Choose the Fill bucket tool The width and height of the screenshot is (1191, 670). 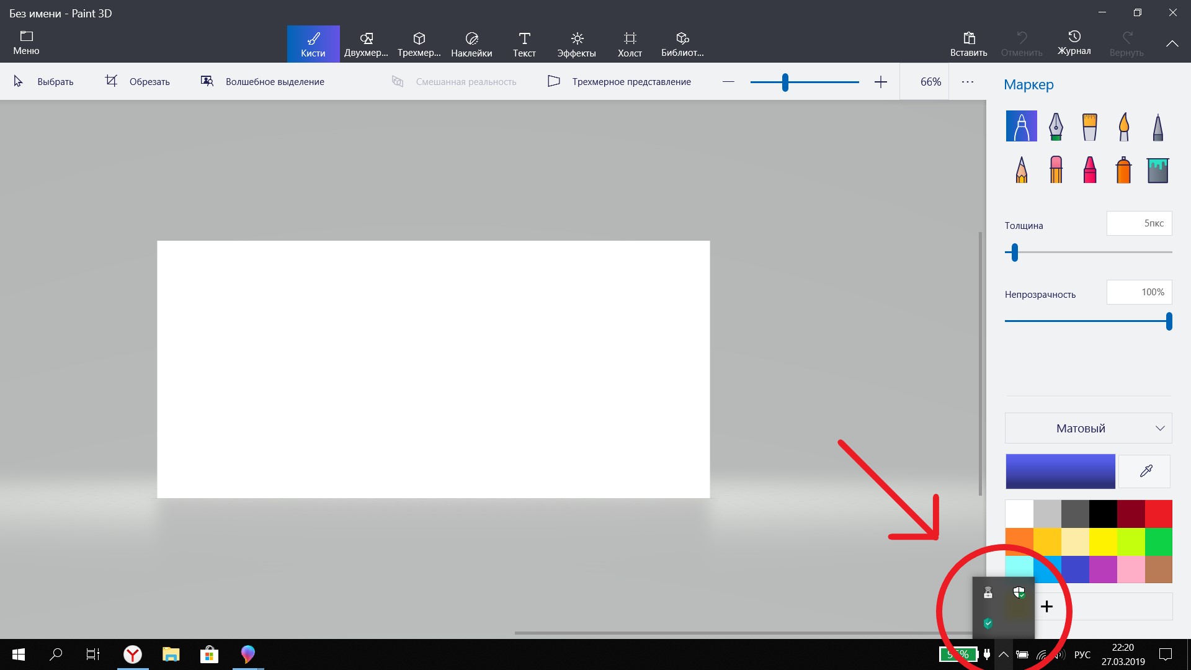click(1158, 169)
